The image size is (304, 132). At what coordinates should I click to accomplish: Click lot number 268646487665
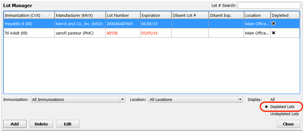123,24
